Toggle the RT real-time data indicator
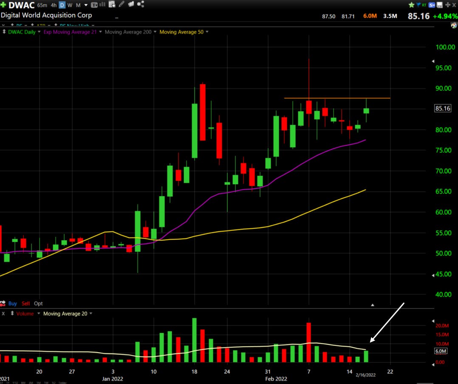Image resolution: width=458 pixels, height=384 pixels. (x=424, y=5)
